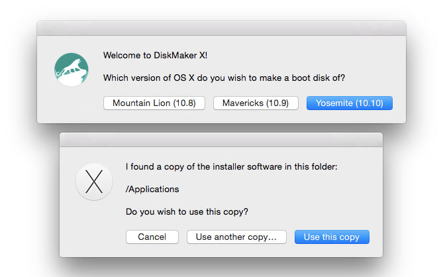Confirm with Use this copy button
The width and height of the screenshot is (443, 277).
[332, 237]
